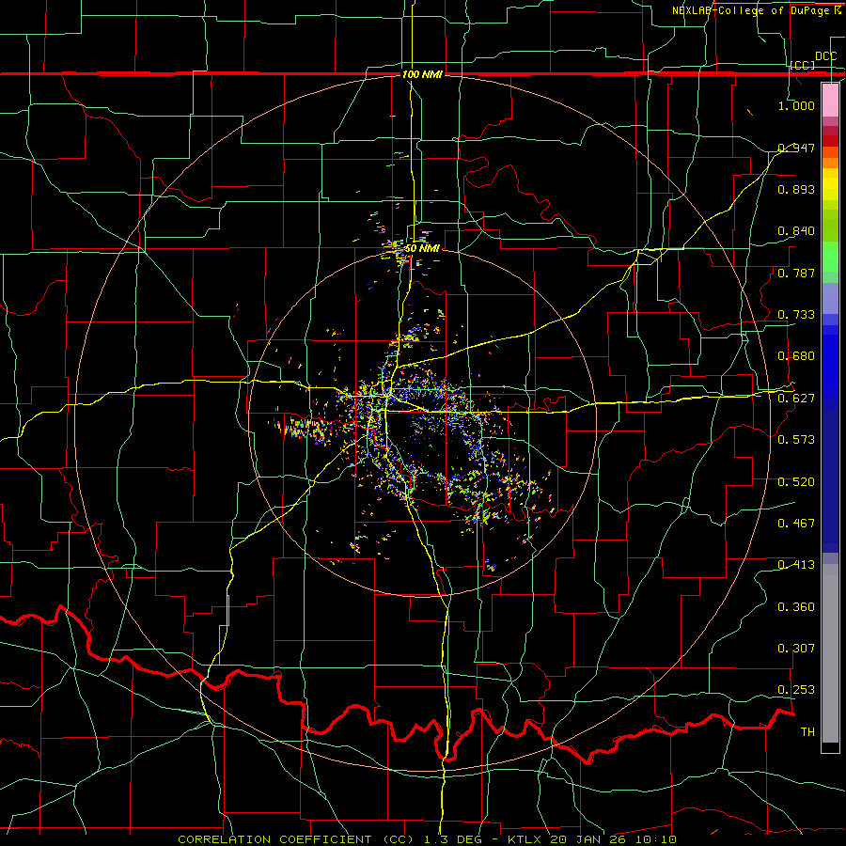Screen dimensions: 846x846
Task: Click the 100 NMI range ring label
Action: (x=422, y=74)
